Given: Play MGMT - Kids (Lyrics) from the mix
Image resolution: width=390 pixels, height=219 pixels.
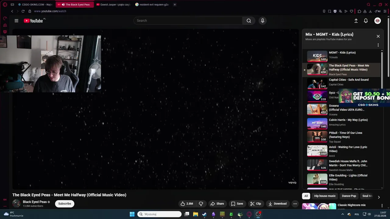Looking at the screenshot, I should pyautogui.click(x=342, y=56).
